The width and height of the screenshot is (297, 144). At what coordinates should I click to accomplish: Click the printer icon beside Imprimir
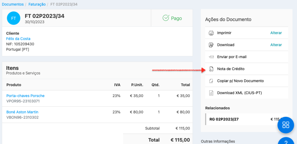tap(211, 33)
